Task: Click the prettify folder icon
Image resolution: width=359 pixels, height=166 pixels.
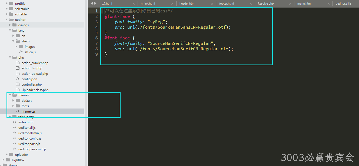Action: pos(11,4)
